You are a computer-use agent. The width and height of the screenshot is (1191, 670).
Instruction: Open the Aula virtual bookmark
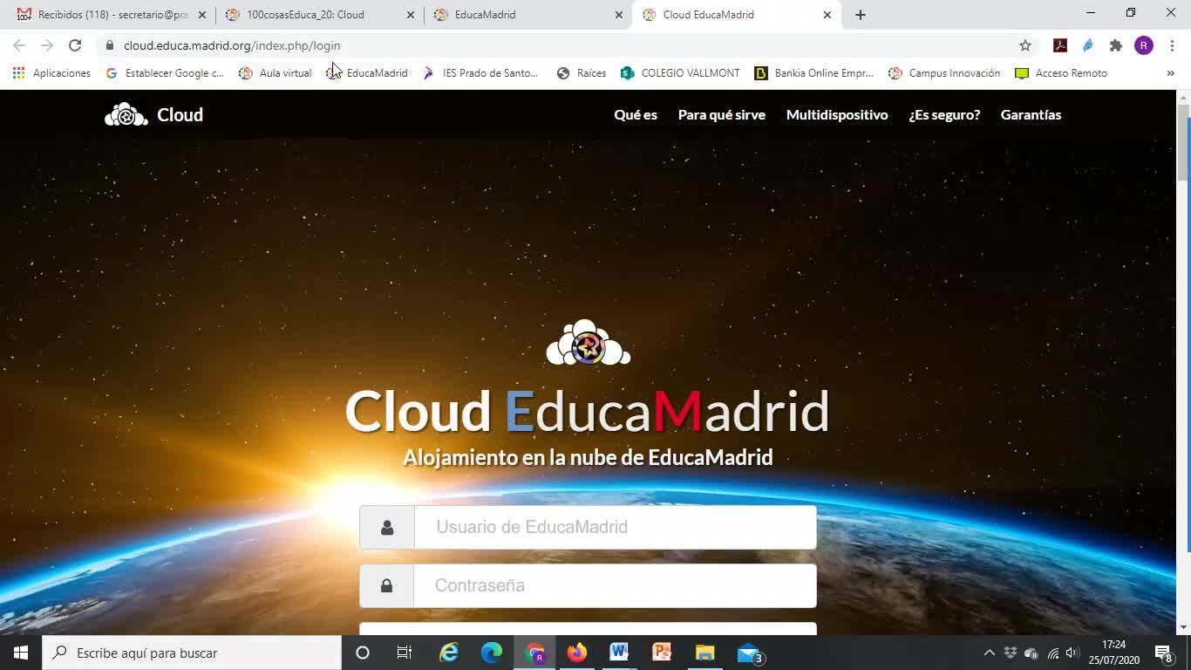(x=276, y=73)
